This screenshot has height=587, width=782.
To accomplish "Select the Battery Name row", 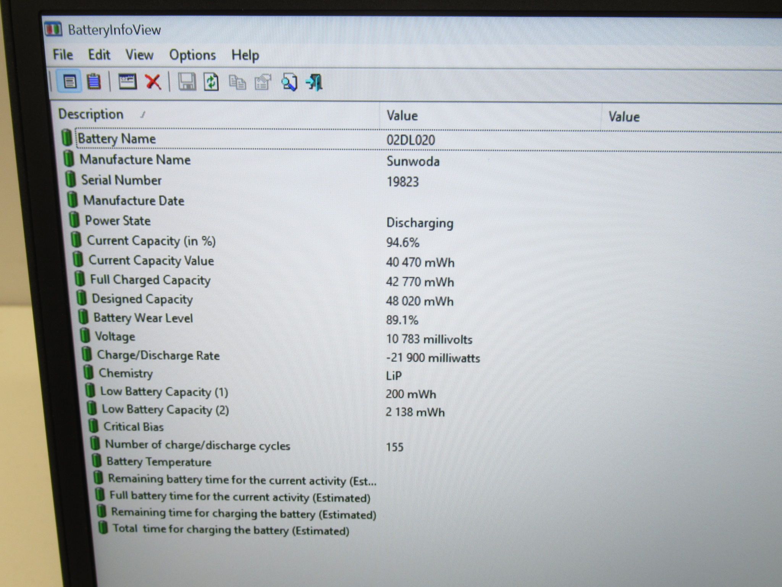I will pyautogui.click(x=420, y=140).
